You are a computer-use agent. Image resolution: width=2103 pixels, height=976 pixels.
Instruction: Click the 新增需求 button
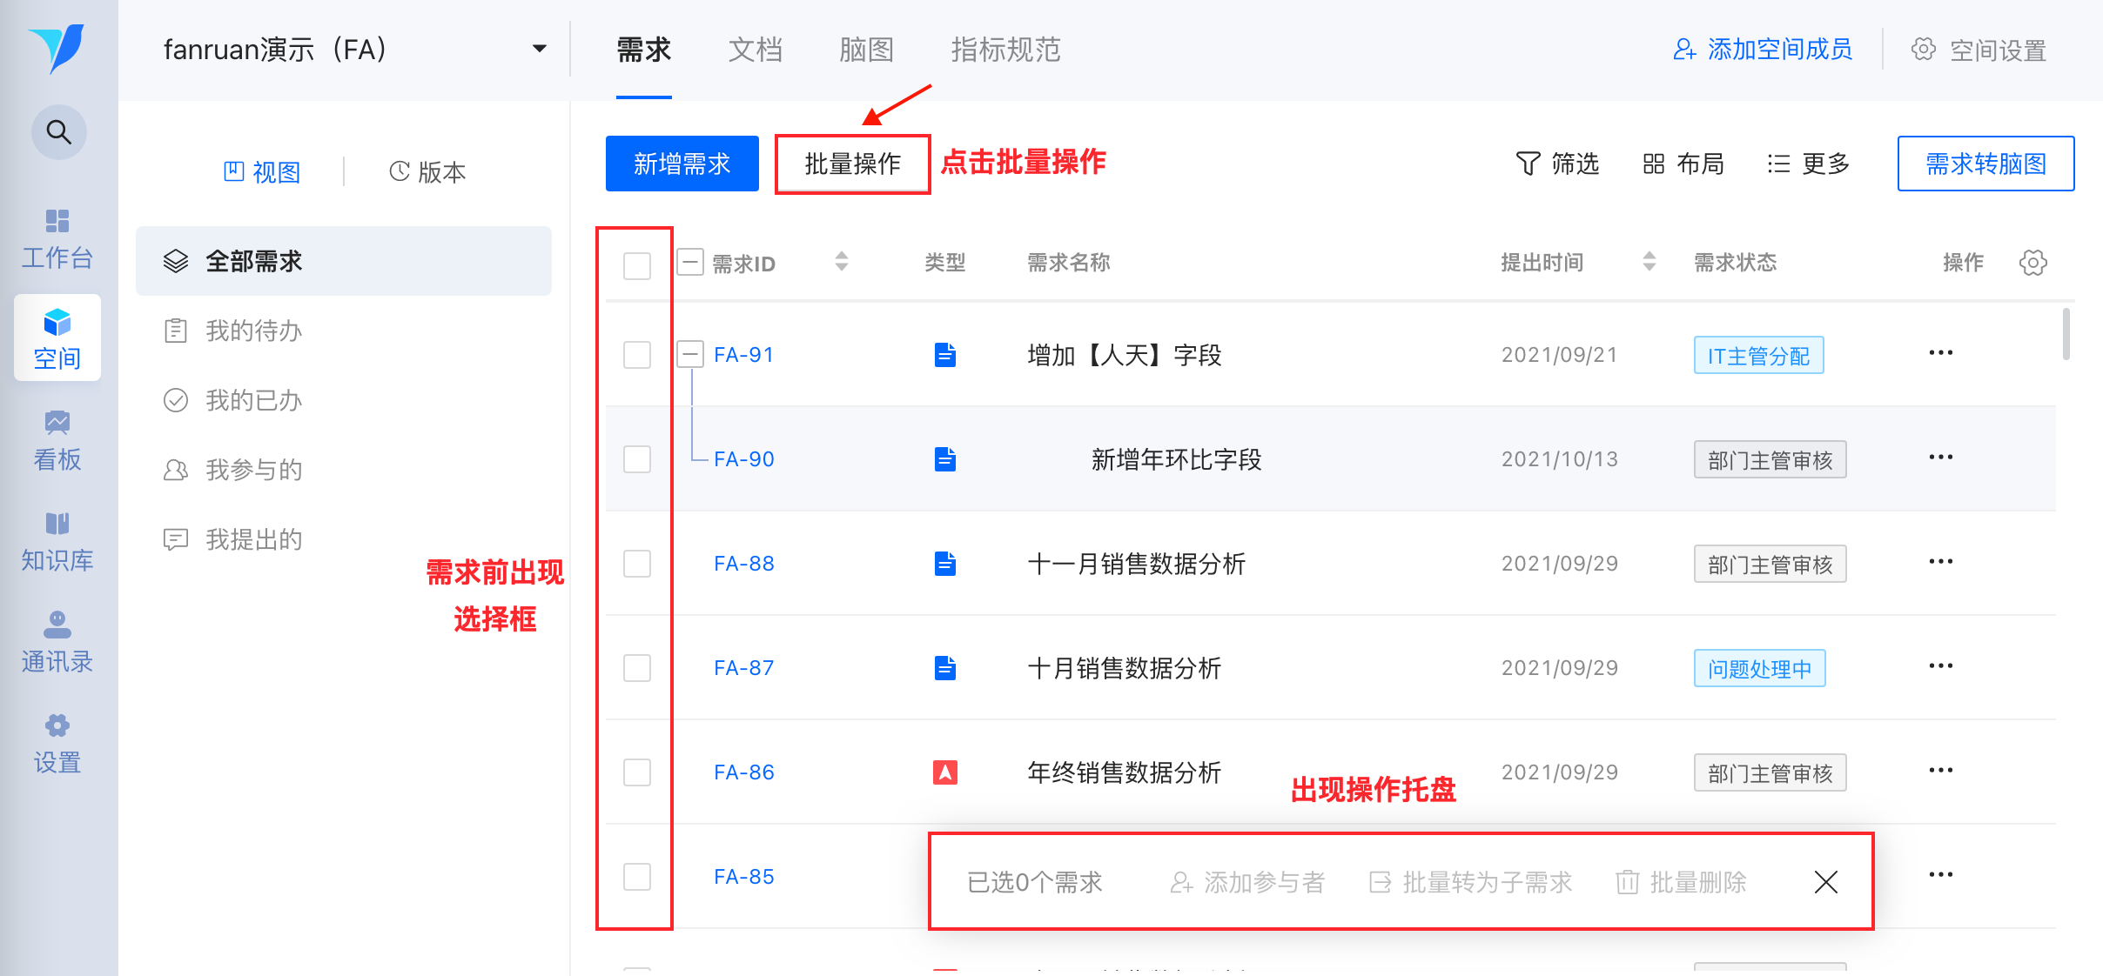coord(682,164)
